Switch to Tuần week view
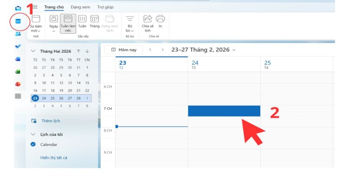355x177 pixels. click(82, 22)
